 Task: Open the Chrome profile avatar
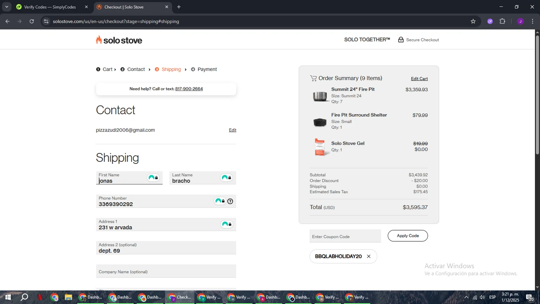[x=520, y=21]
